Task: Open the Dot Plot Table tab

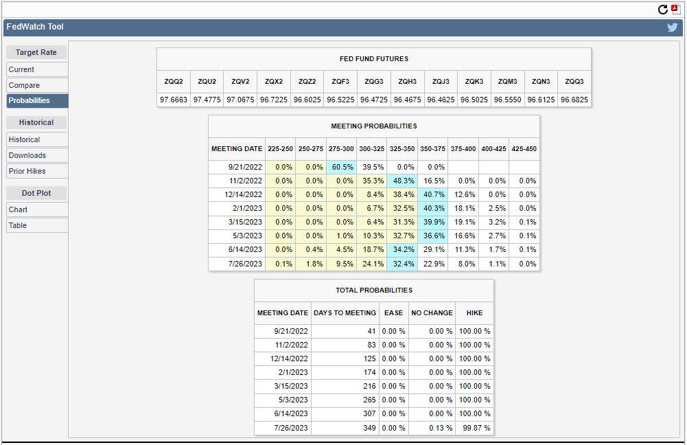Action: click(37, 225)
